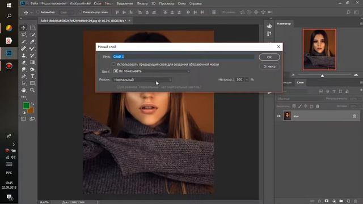Toggle Show Transform Controls checkbox

point(81,12)
